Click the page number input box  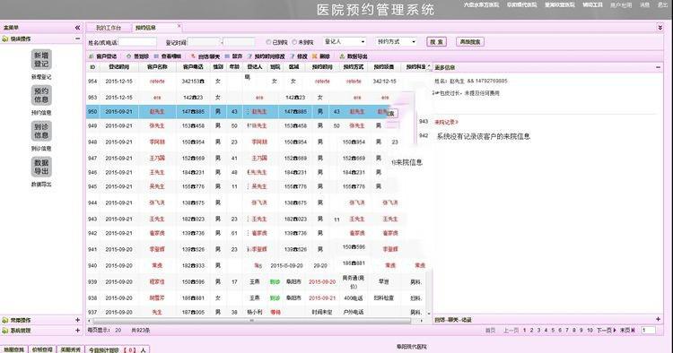[648, 331]
